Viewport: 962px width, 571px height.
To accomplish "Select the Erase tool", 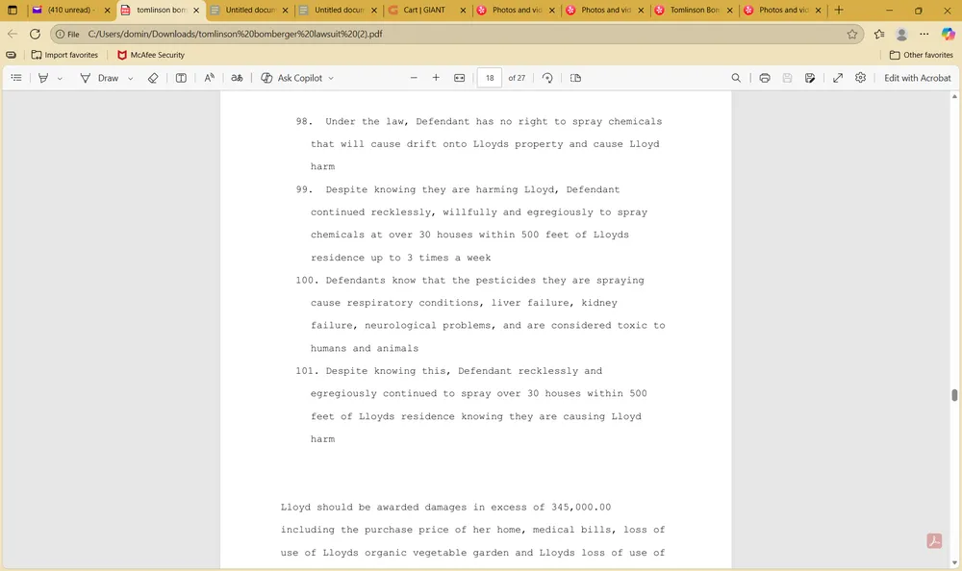I will coord(153,78).
